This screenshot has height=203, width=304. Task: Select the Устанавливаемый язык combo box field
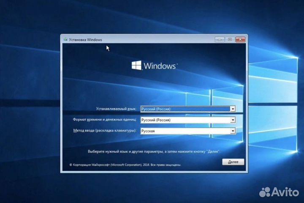tap(188, 109)
